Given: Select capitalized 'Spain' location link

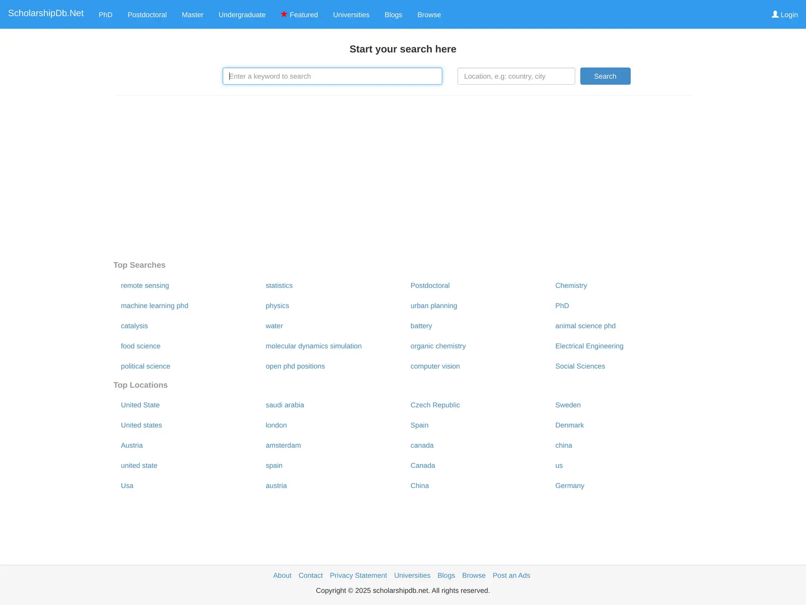Looking at the screenshot, I should point(420,425).
